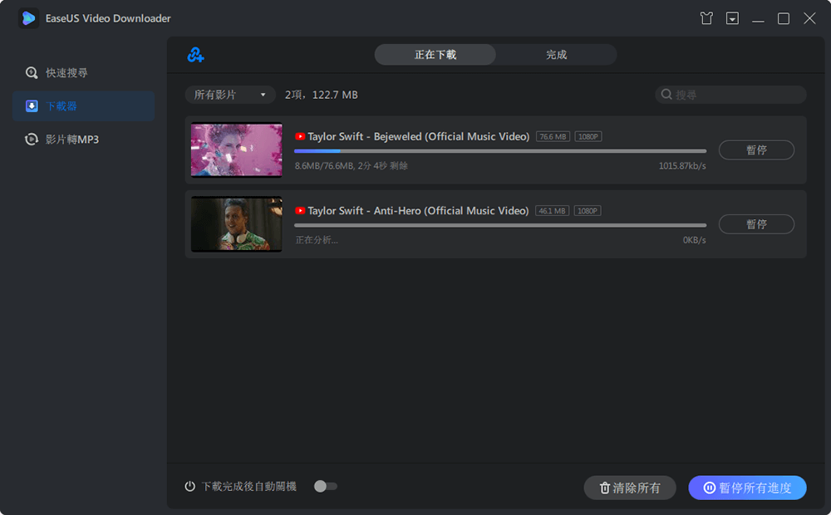Click the '46.1 MB' size badge
Image resolution: width=831 pixels, height=515 pixels.
[x=553, y=211]
